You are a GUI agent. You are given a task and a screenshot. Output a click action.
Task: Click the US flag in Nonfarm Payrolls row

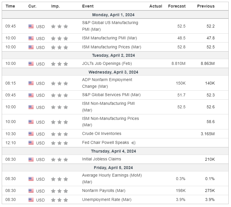31,191
